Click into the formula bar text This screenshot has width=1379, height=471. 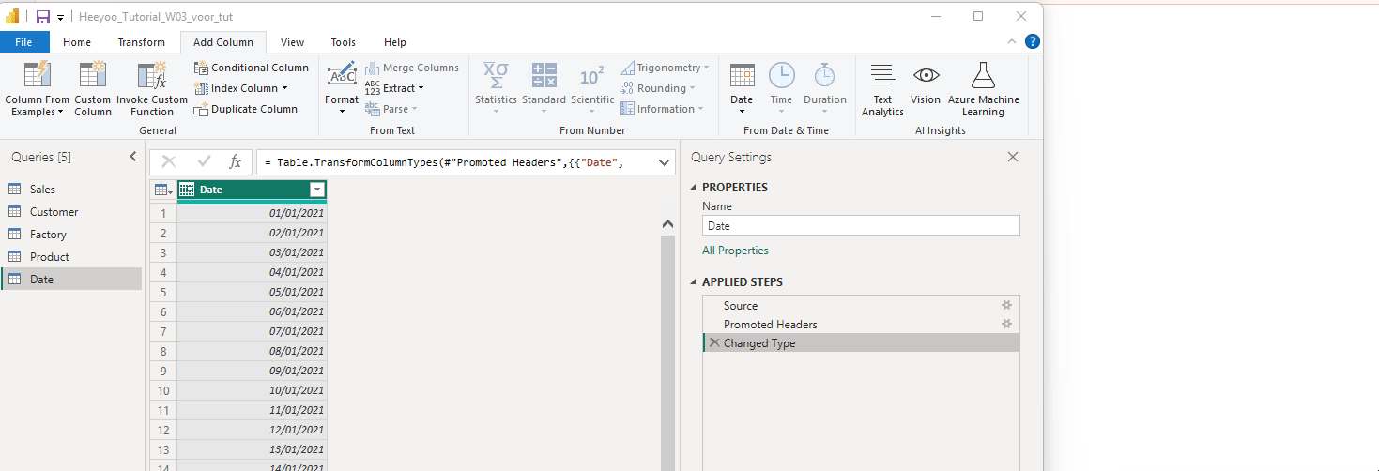455,162
